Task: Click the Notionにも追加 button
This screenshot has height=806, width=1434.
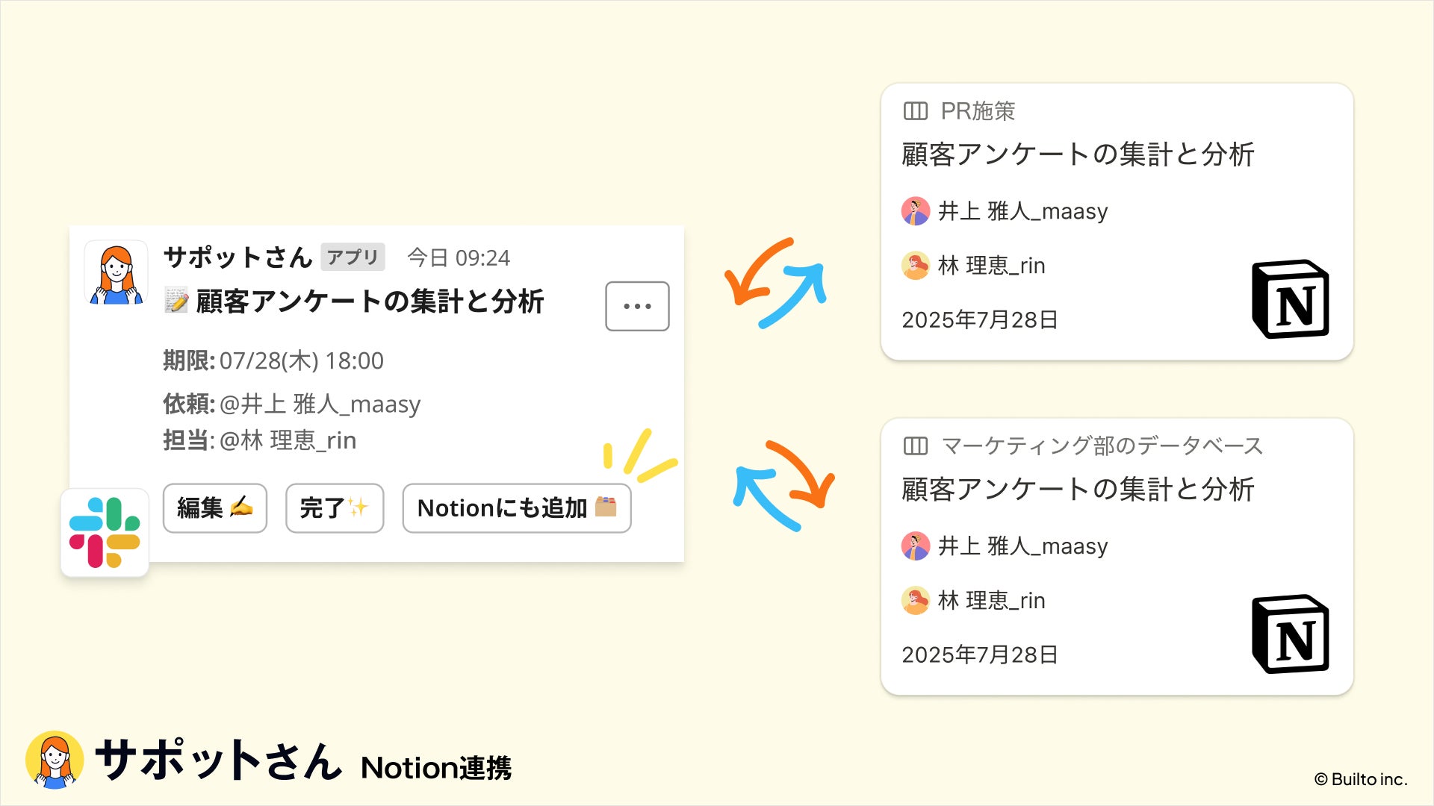Action: 517,508
